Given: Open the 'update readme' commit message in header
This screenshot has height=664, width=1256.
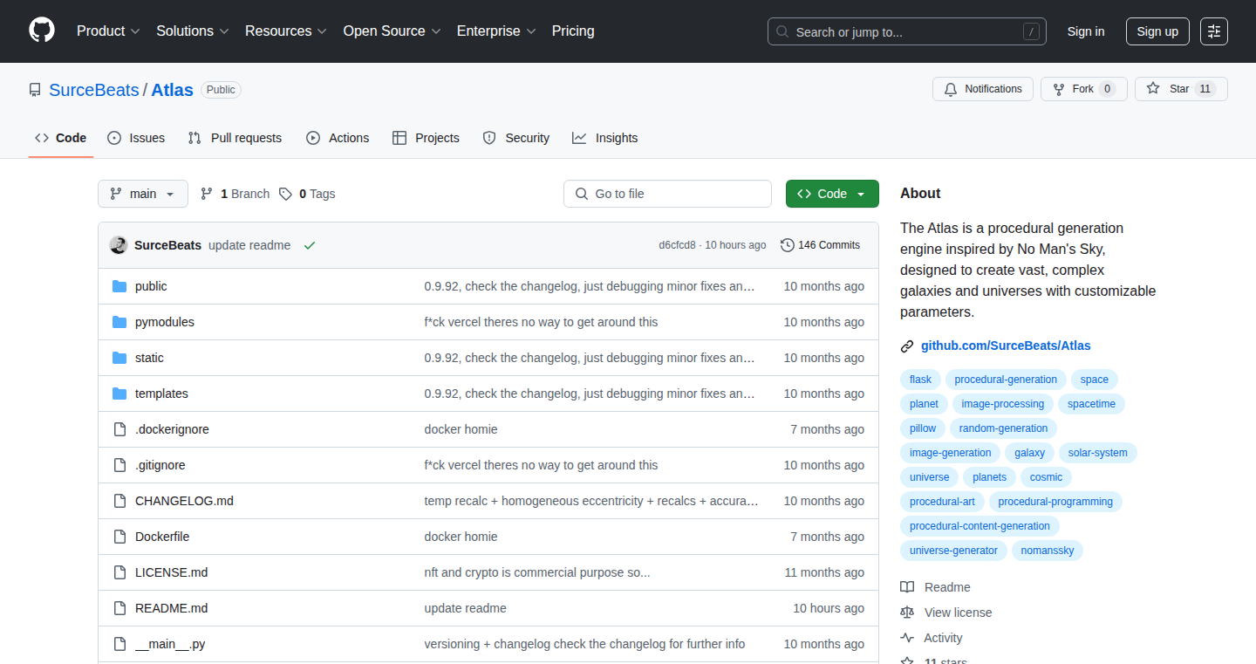Looking at the screenshot, I should tap(249, 245).
